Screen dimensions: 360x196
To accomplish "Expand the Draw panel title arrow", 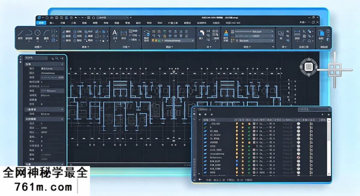I will pyautogui.click(x=41, y=47).
